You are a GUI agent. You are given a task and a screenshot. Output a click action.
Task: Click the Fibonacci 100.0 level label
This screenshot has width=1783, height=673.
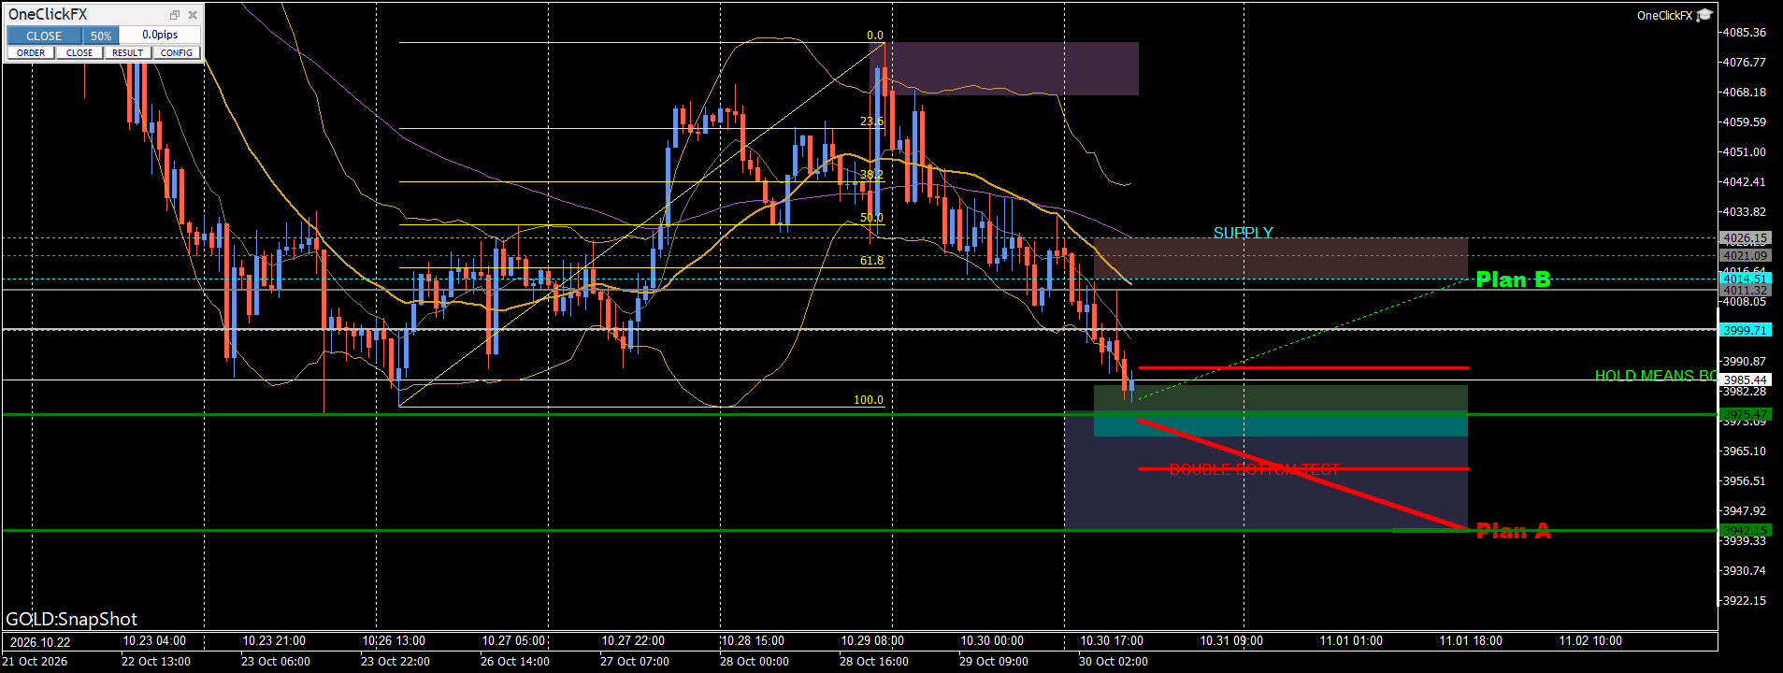(868, 400)
